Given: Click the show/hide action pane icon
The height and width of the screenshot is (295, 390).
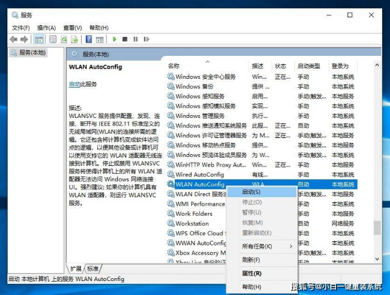Looking at the screenshot, I should (x=99, y=39).
